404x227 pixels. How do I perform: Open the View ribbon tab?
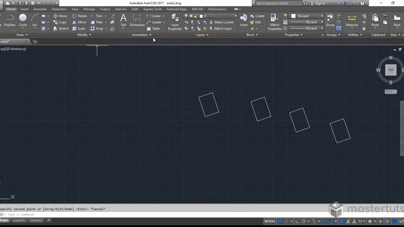[x=75, y=9]
